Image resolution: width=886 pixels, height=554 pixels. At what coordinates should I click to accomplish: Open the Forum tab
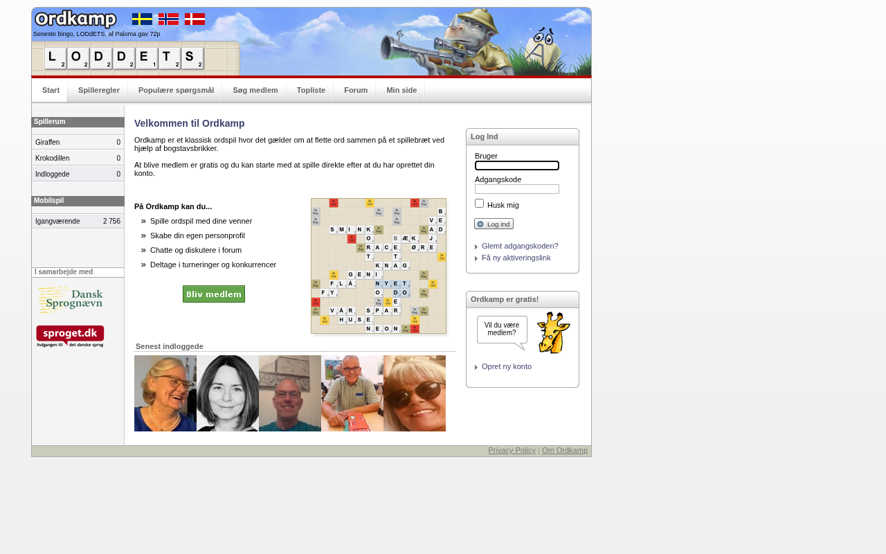tap(356, 91)
